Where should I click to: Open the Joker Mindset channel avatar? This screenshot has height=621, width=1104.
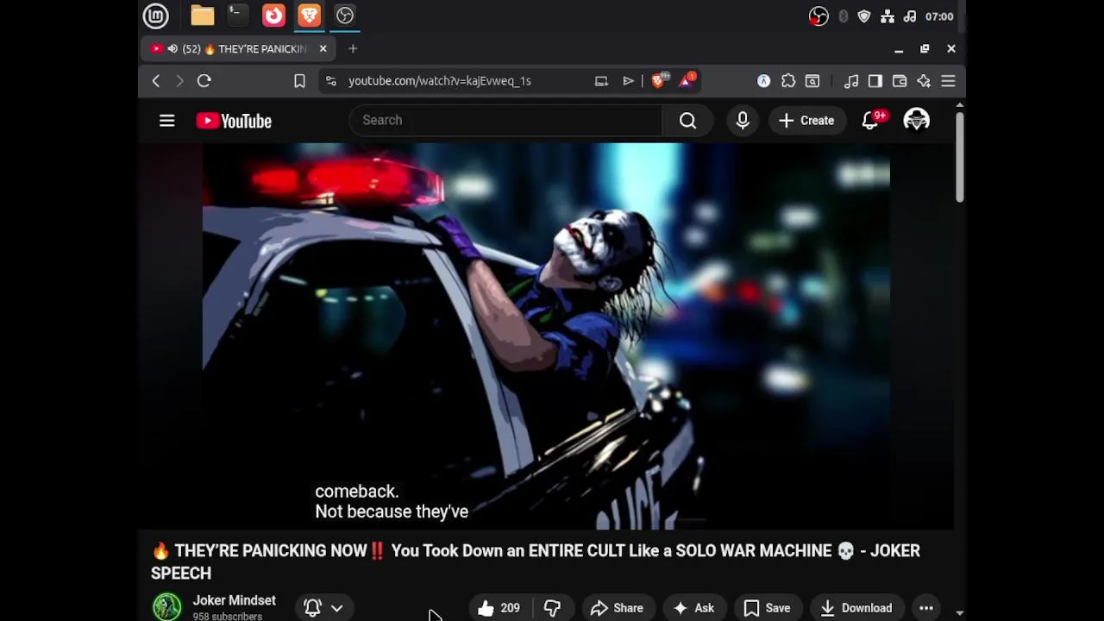[x=167, y=607]
